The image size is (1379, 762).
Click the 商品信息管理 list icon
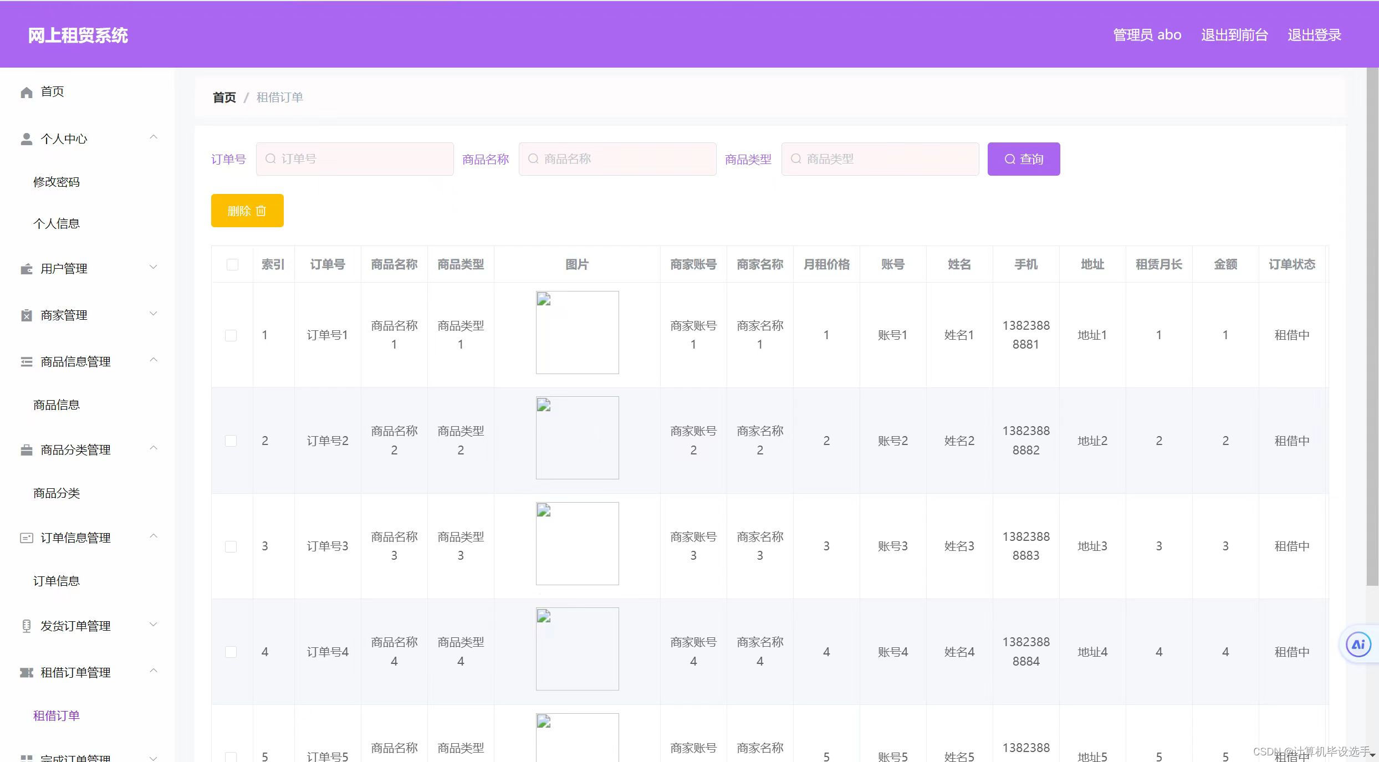pos(26,362)
